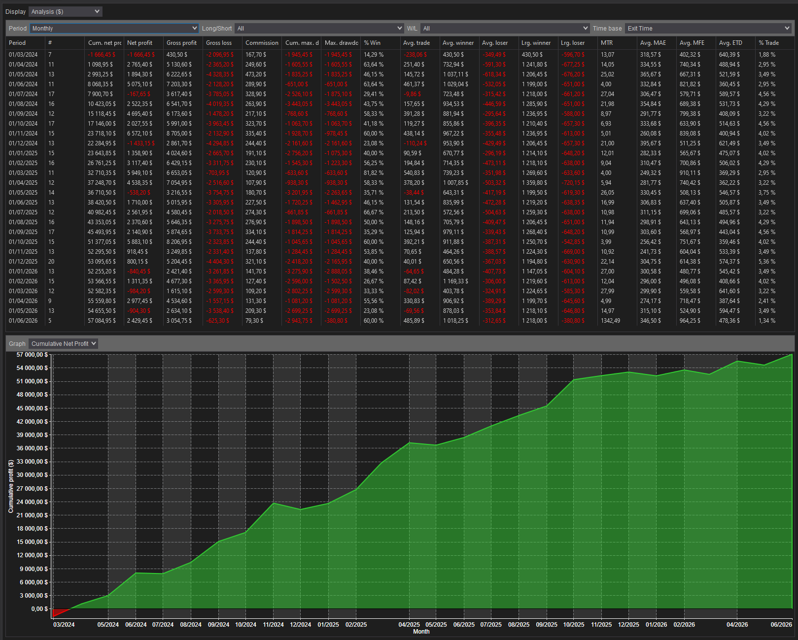Image resolution: width=798 pixels, height=640 pixels.
Task: Click commission value 473,20 $
Action: coord(256,74)
